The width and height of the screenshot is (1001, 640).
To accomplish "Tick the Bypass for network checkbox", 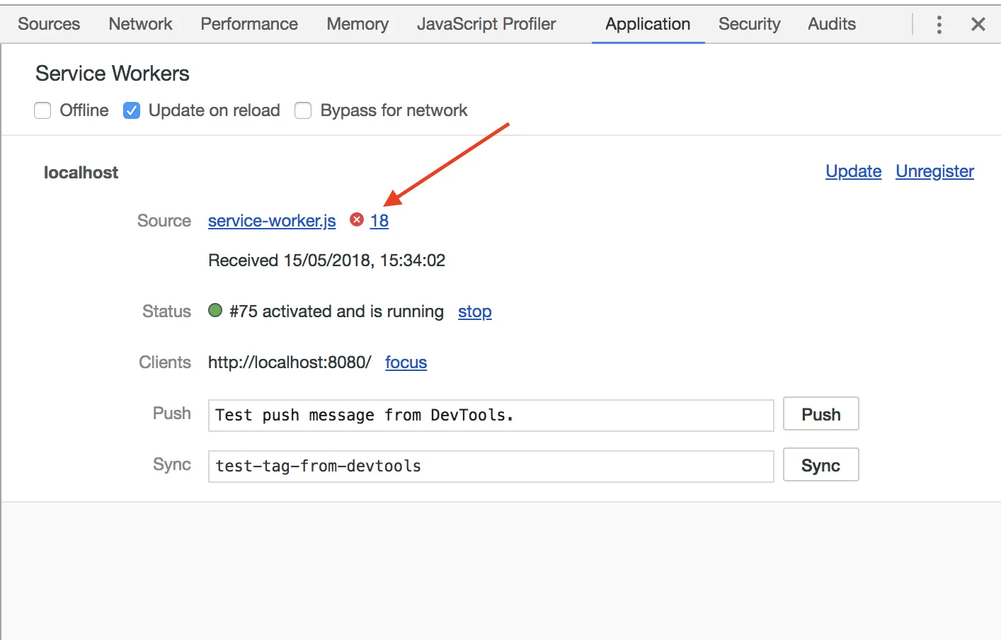I will (x=303, y=110).
